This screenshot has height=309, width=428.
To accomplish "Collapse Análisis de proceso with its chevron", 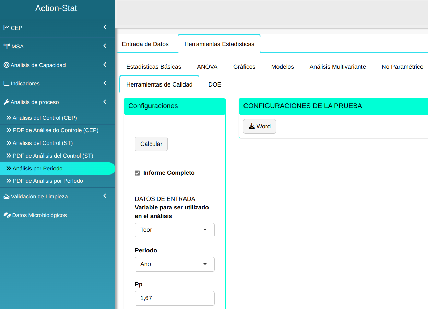I will point(105,102).
